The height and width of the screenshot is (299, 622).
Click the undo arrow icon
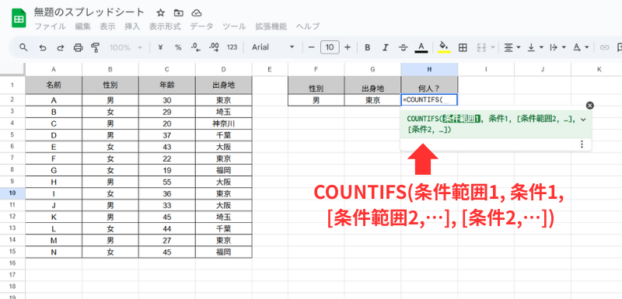click(x=43, y=47)
